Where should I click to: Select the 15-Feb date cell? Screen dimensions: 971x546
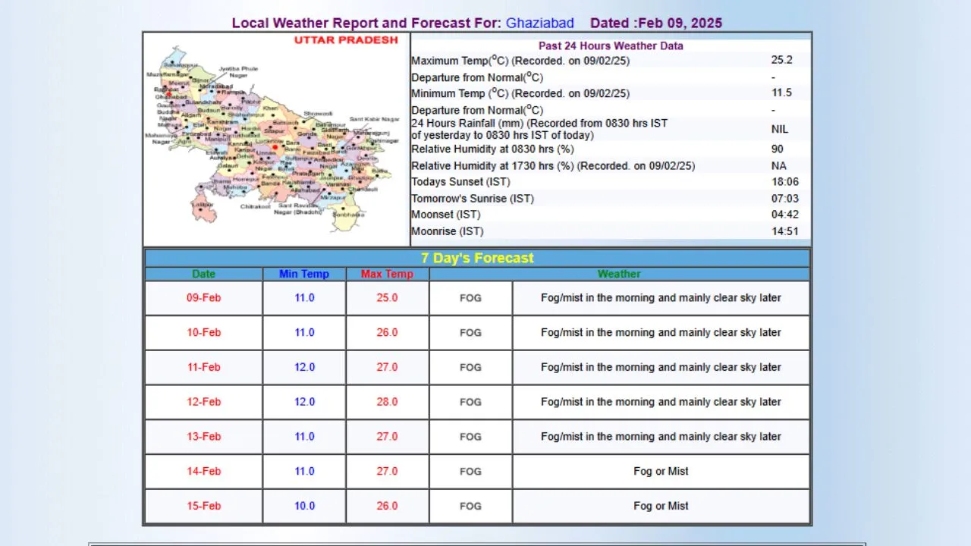pos(203,506)
